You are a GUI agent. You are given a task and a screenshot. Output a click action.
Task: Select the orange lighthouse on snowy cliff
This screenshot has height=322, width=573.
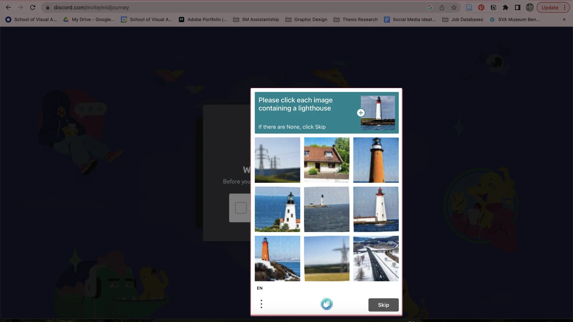277,258
